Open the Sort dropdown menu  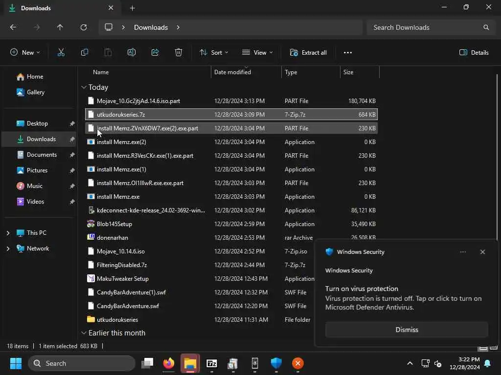(214, 53)
